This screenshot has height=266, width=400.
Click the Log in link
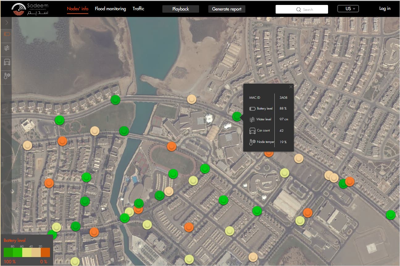[x=385, y=9]
